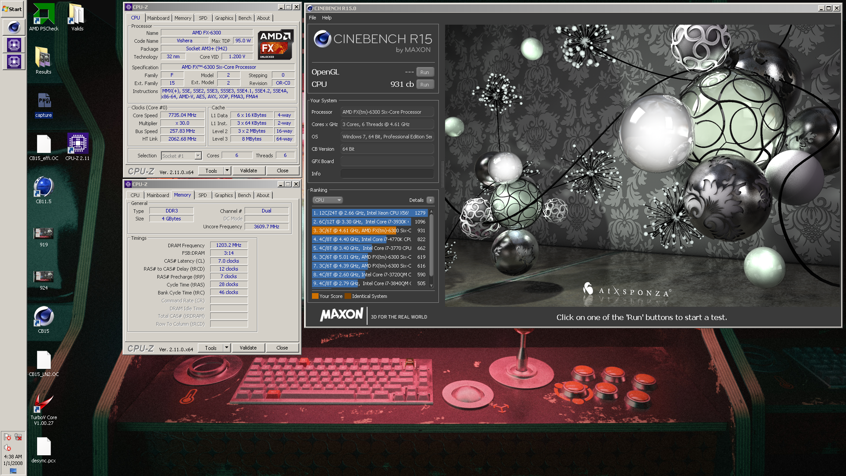Click the DRAM Frequency 1203.2 MHz value
The width and height of the screenshot is (846, 476).
tap(229, 245)
